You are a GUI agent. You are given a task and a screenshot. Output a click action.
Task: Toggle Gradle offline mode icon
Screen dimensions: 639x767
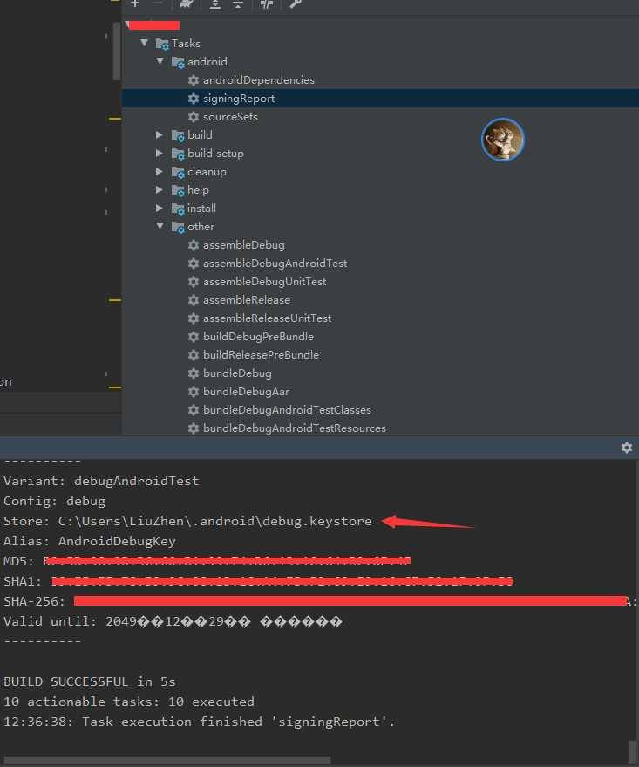coord(267,3)
